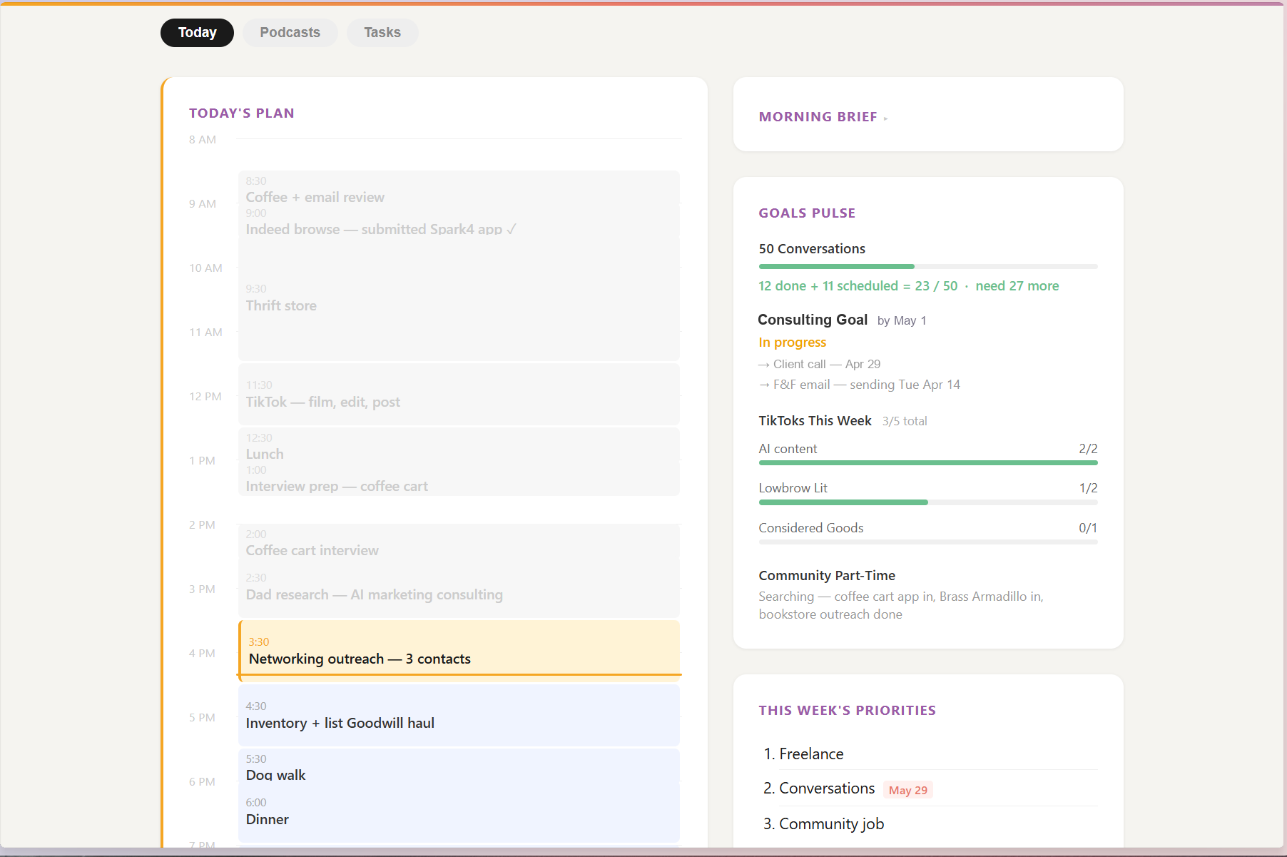This screenshot has height=857, width=1287.
Task: Click the Morning Brief heading
Action: coord(818,117)
